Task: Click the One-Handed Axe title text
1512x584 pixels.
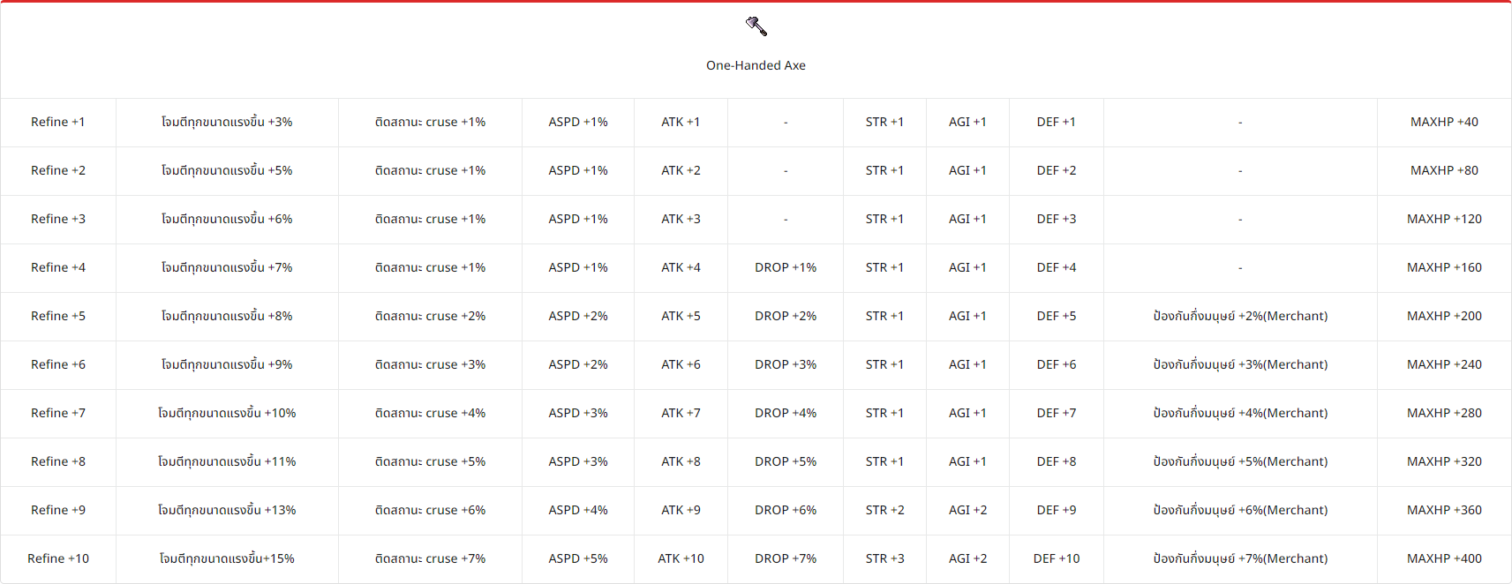Action: (756, 65)
